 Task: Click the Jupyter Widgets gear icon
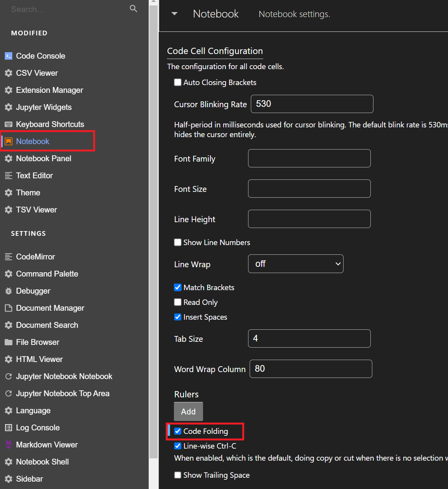click(x=9, y=107)
